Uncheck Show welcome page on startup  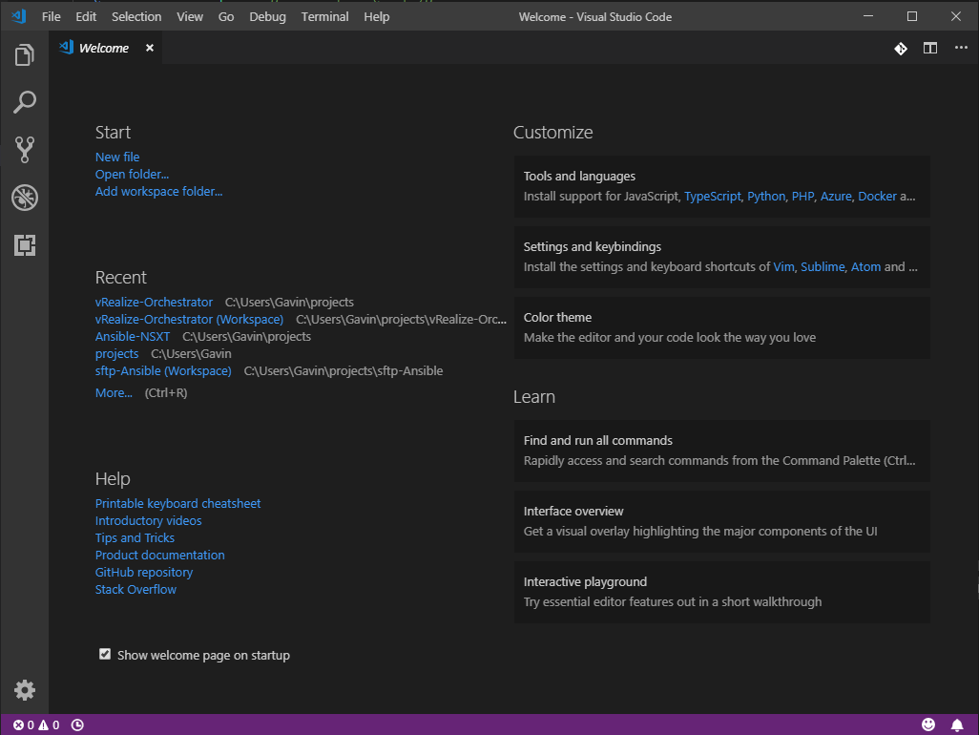click(x=105, y=655)
